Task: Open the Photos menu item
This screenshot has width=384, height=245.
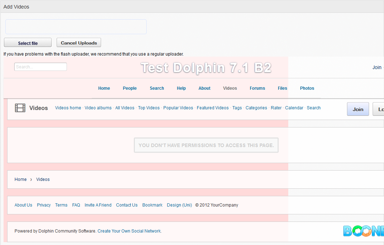Action: coord(307,88)
